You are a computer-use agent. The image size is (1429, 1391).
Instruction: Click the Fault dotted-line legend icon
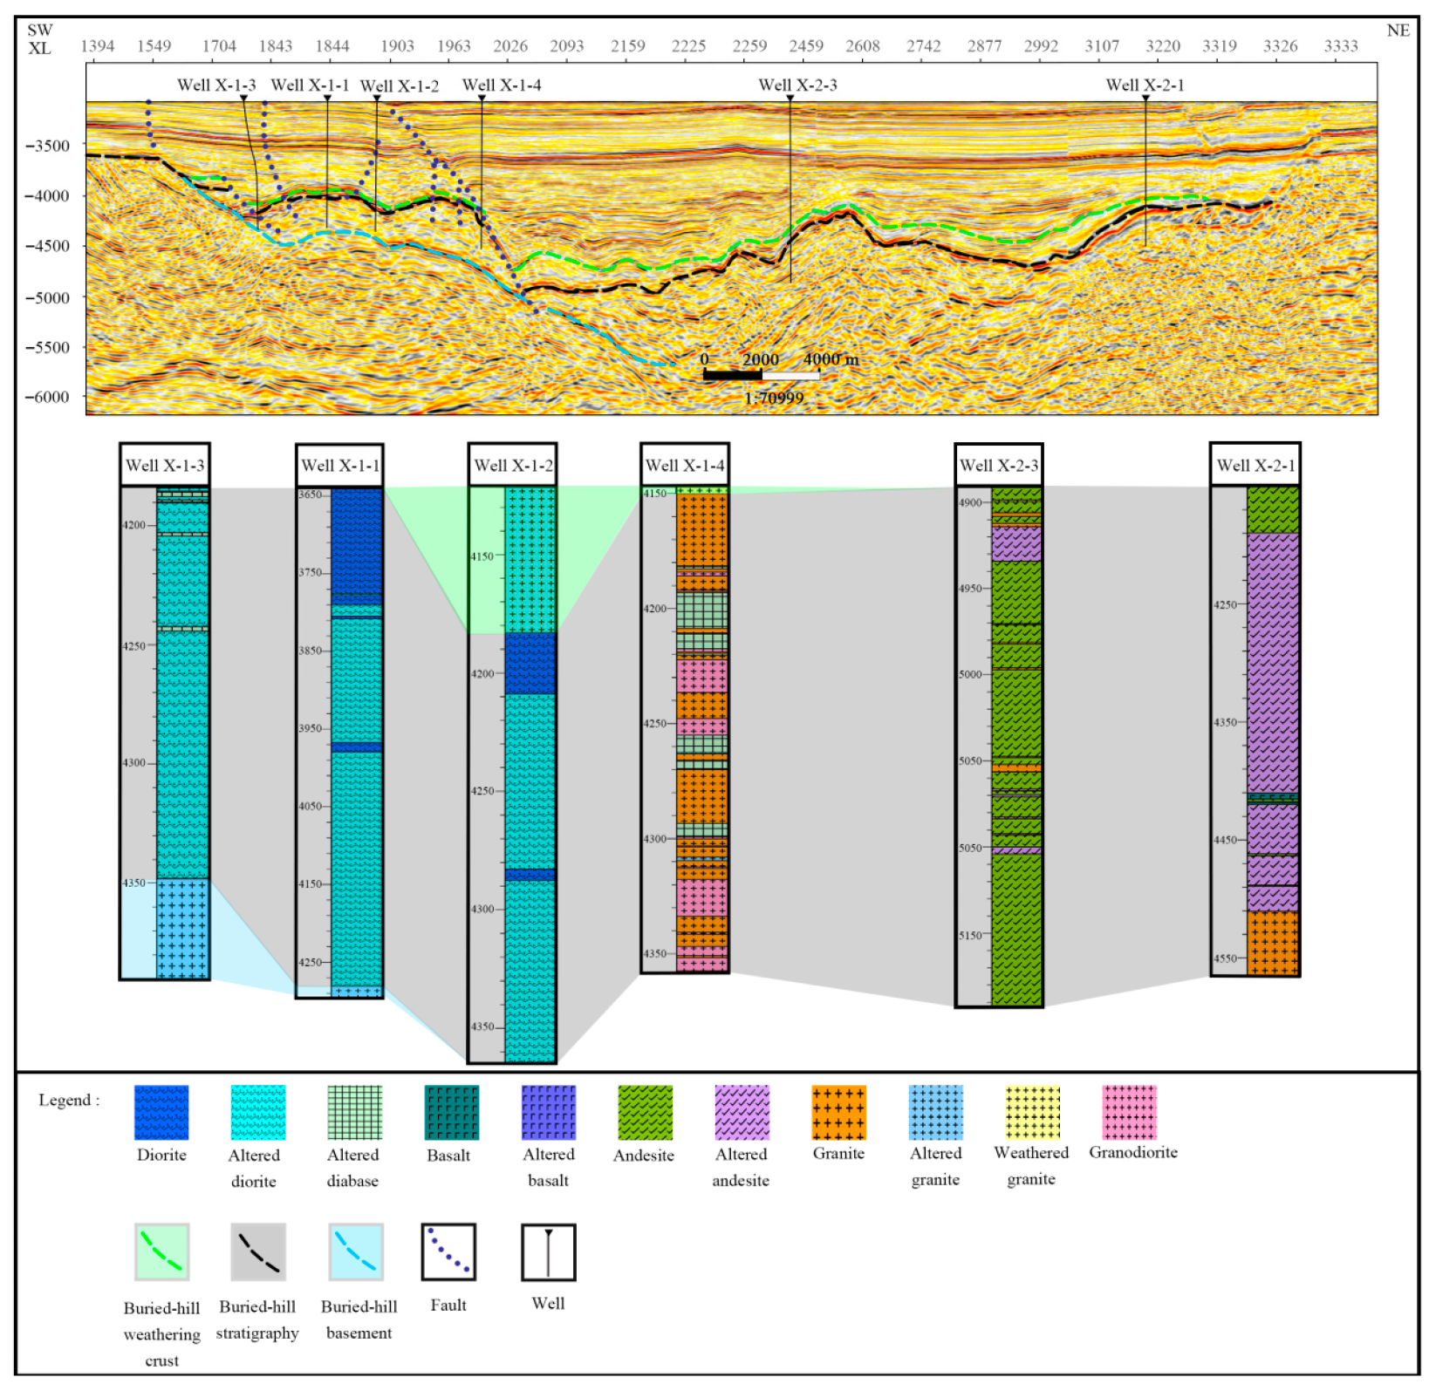pos(448,1251)
